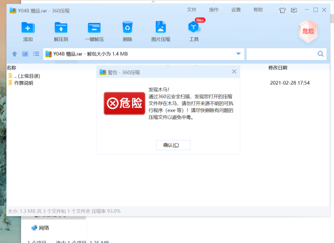The width and height of the screenshot is (334, 243).
Task: Open the 设置 (Settings) menu
Action: point(236,10)
